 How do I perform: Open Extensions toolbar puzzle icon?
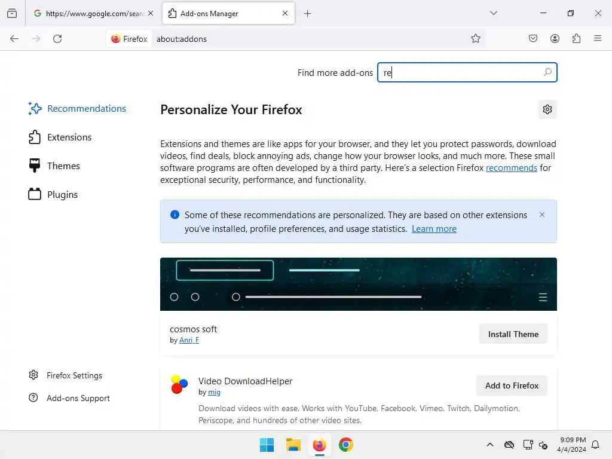[577, 39]
